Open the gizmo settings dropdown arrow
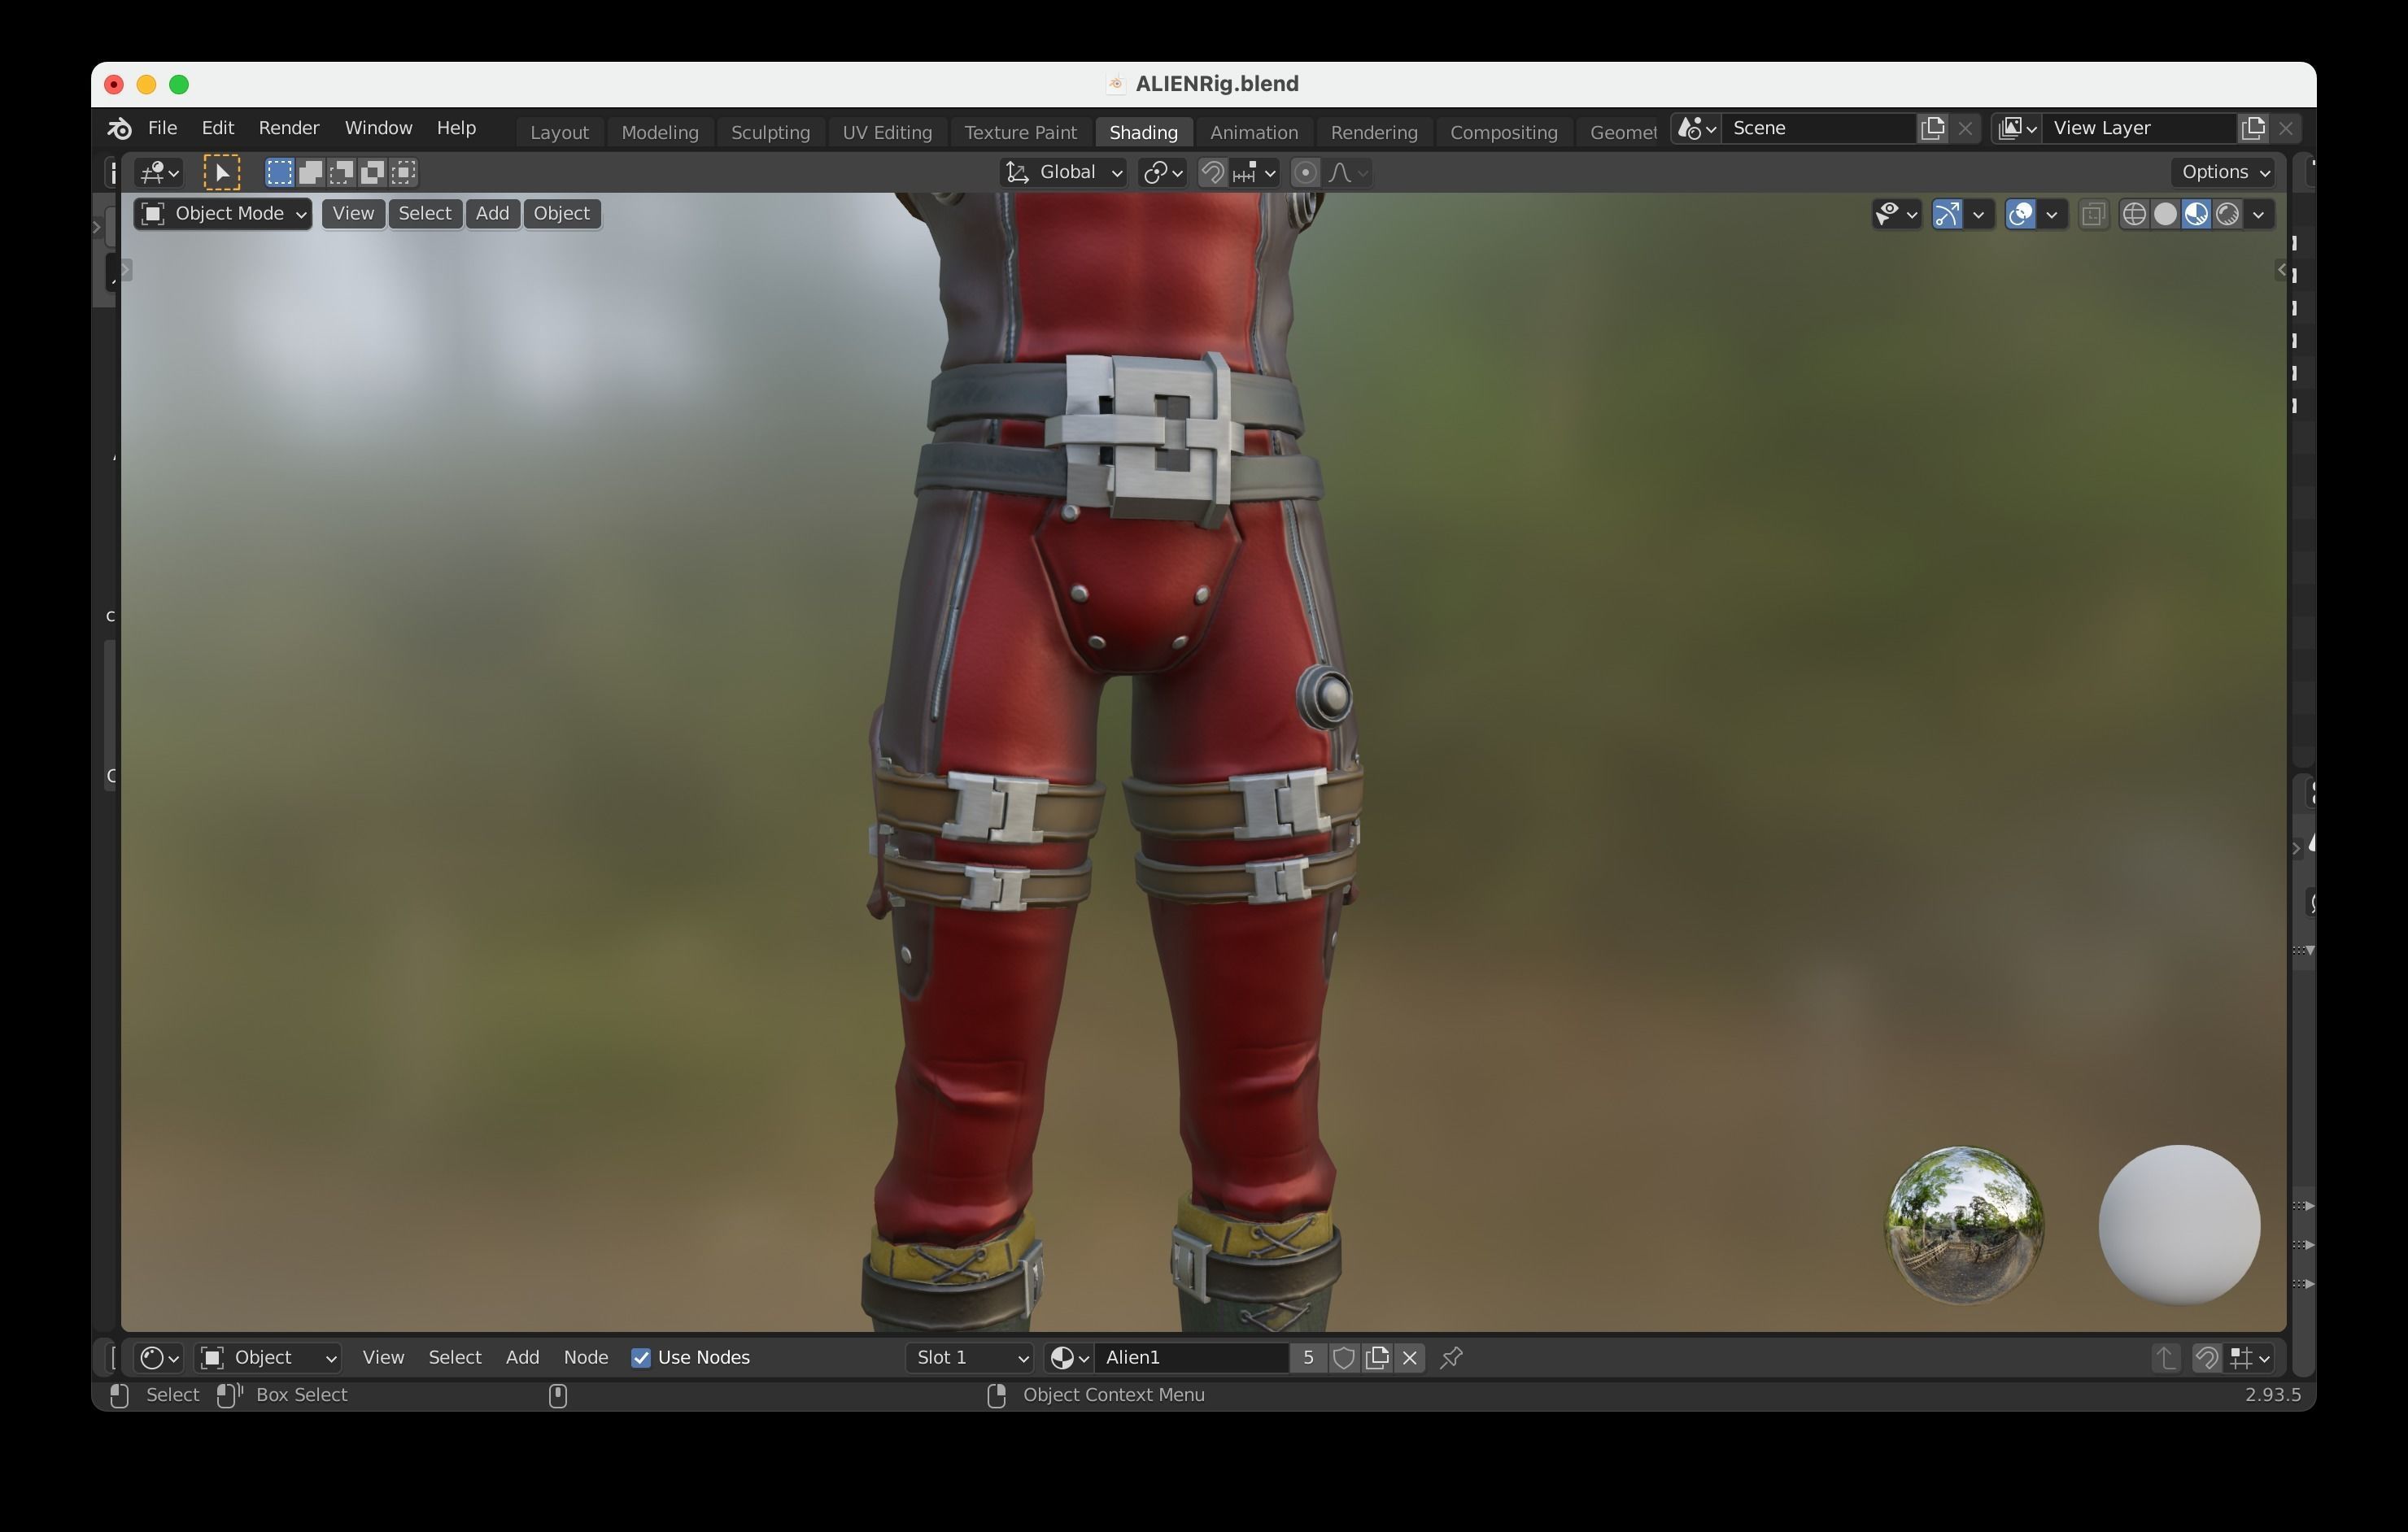 coord(1978,215)
